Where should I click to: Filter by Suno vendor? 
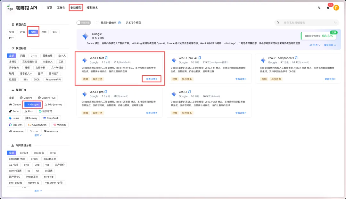coord(14,111)
